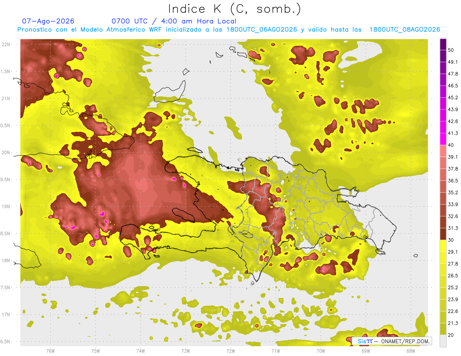Image resolution: width=461 pixels, height=356 pixels.
Task: Click the longitude axis label '69W'
Action: point(365,351)
